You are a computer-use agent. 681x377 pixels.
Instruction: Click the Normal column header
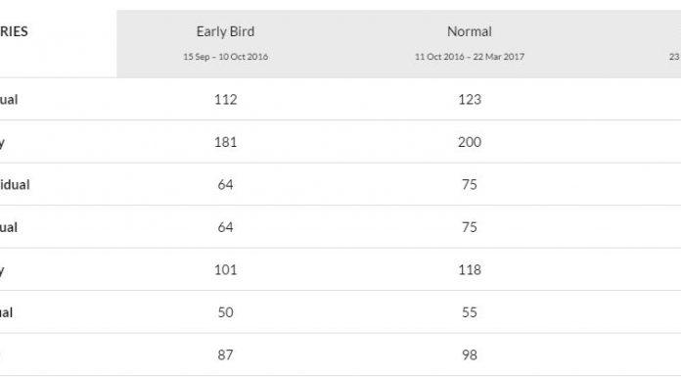pyautogui.click(x=470, y=31)
